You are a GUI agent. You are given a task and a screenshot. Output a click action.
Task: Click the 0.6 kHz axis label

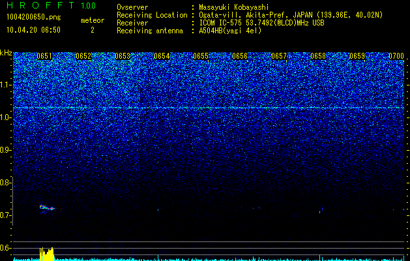(5, 248)
